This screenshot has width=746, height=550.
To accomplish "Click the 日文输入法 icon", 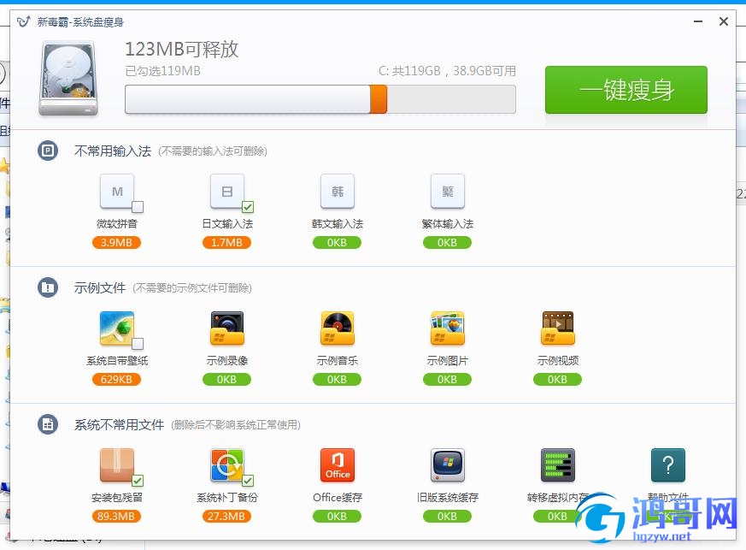I will coord(227,191).
